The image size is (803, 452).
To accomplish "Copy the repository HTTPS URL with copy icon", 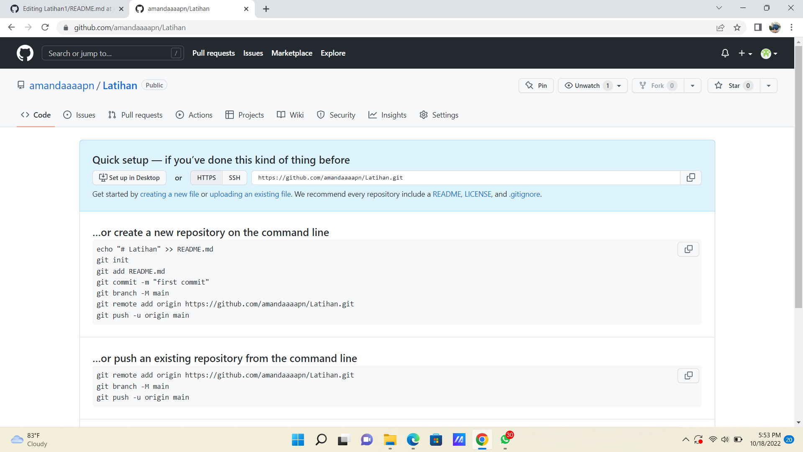I will [690, 177].
